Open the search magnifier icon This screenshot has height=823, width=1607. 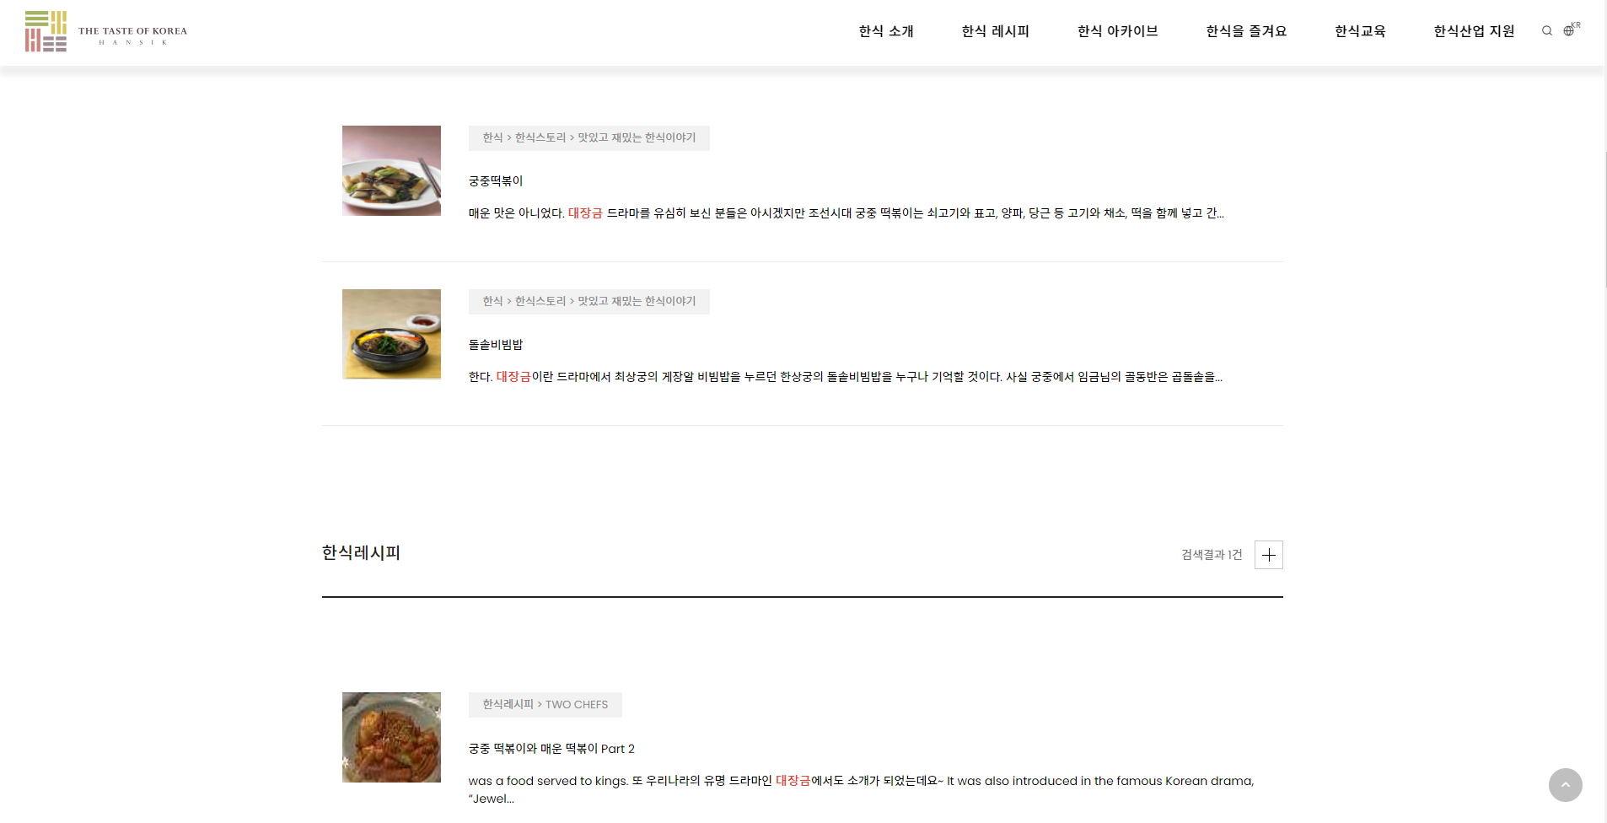pyautogui.click(x=1547, y=31)
